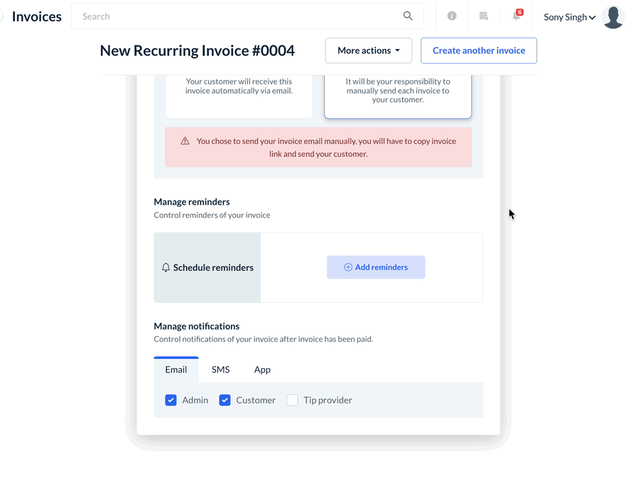
Task: Click Create another invoice button
Action: pyautogui.click(x=479, y=50)
